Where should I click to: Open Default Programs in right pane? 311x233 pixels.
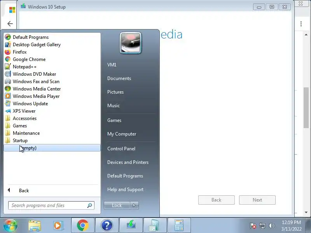pos(125,176)
